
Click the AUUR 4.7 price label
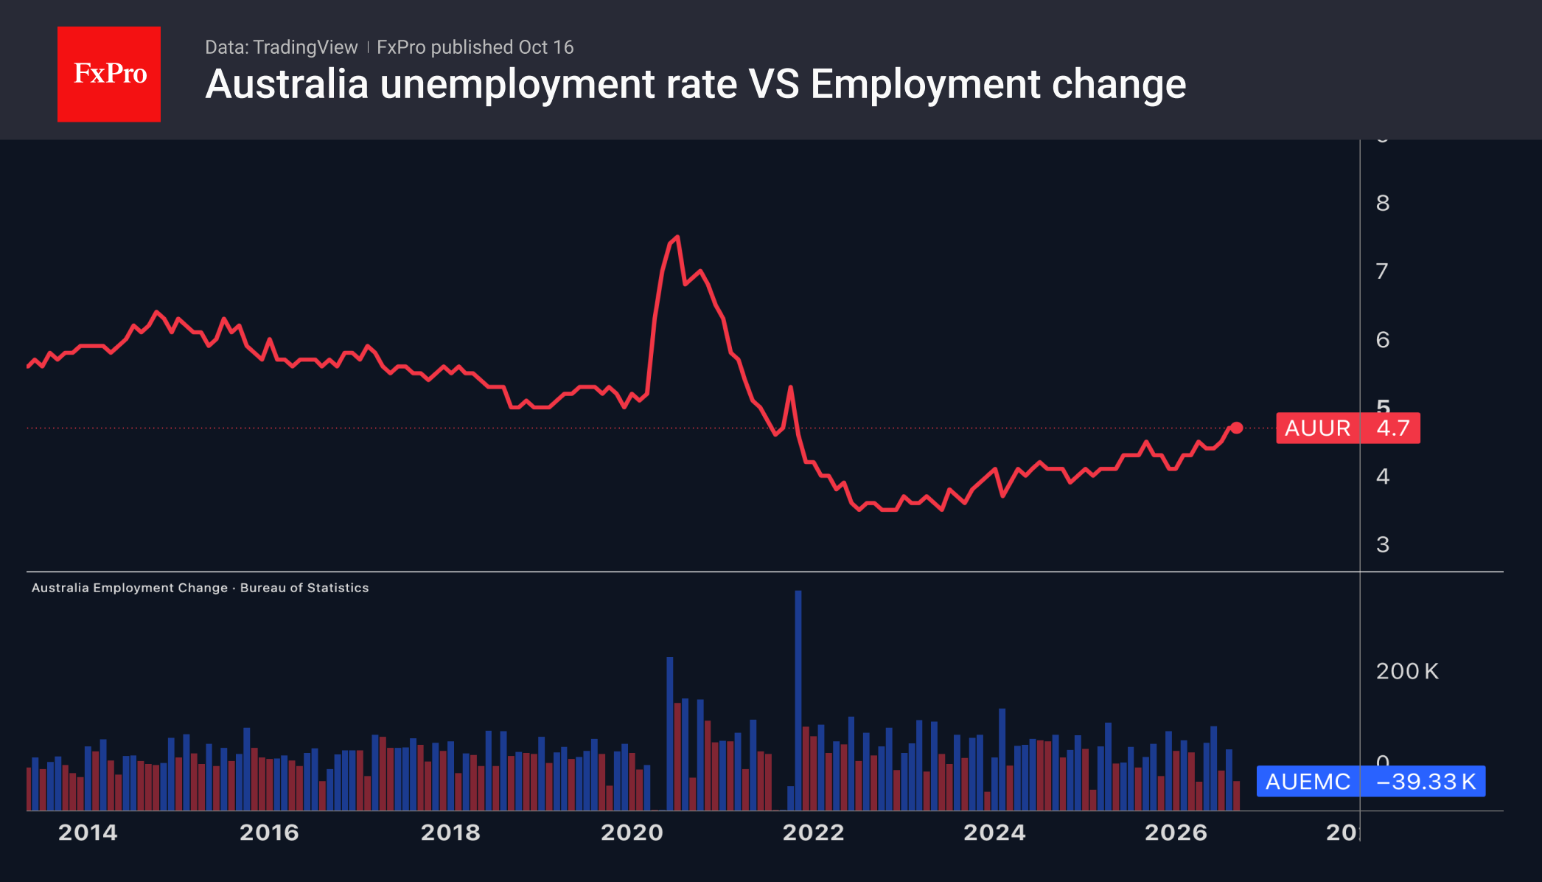1348,428
